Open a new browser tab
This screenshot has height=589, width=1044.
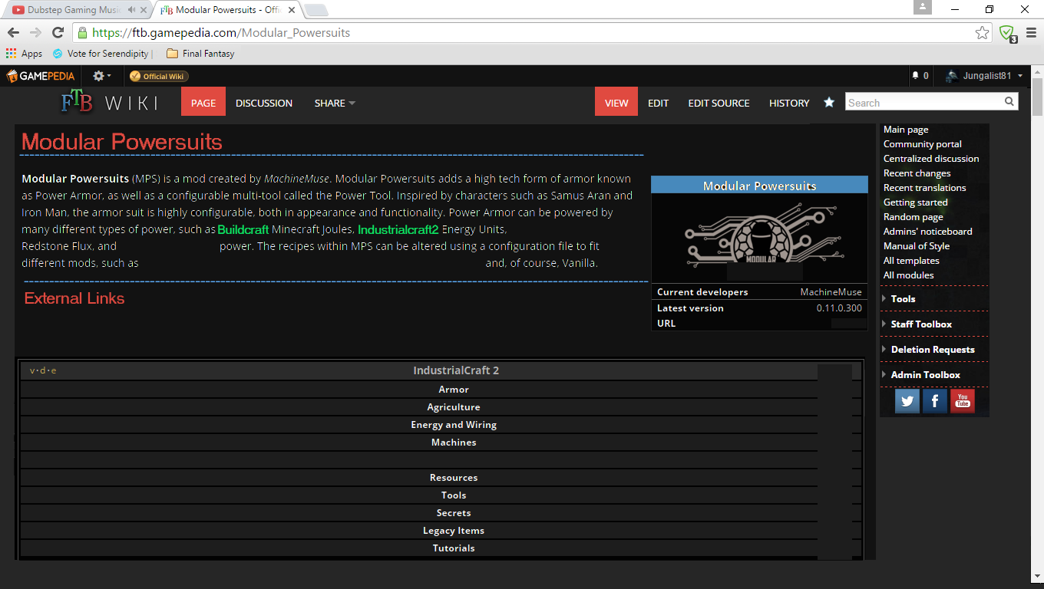tap(316, 10)
